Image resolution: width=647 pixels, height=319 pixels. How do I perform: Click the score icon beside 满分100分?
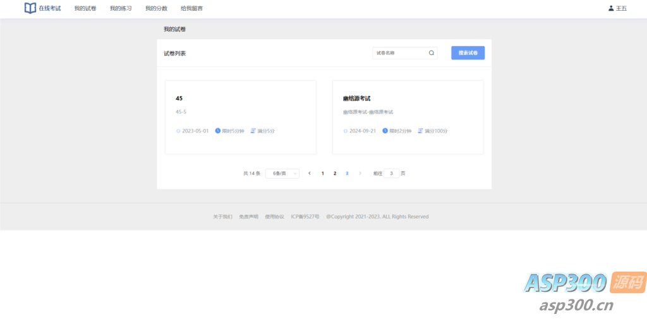[420, 131]
